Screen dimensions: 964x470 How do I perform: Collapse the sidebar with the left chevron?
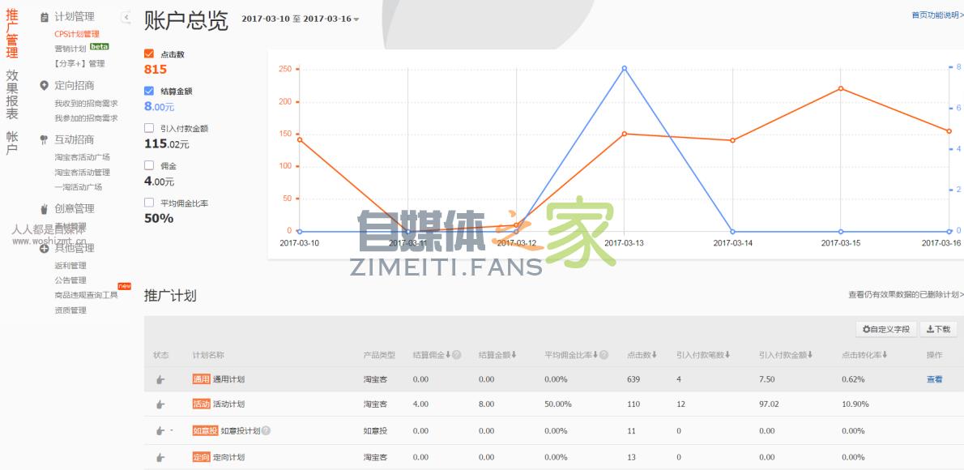point(126,15)
